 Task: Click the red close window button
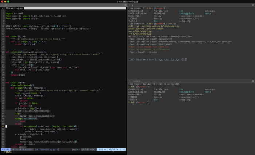[x=2, y=1]
